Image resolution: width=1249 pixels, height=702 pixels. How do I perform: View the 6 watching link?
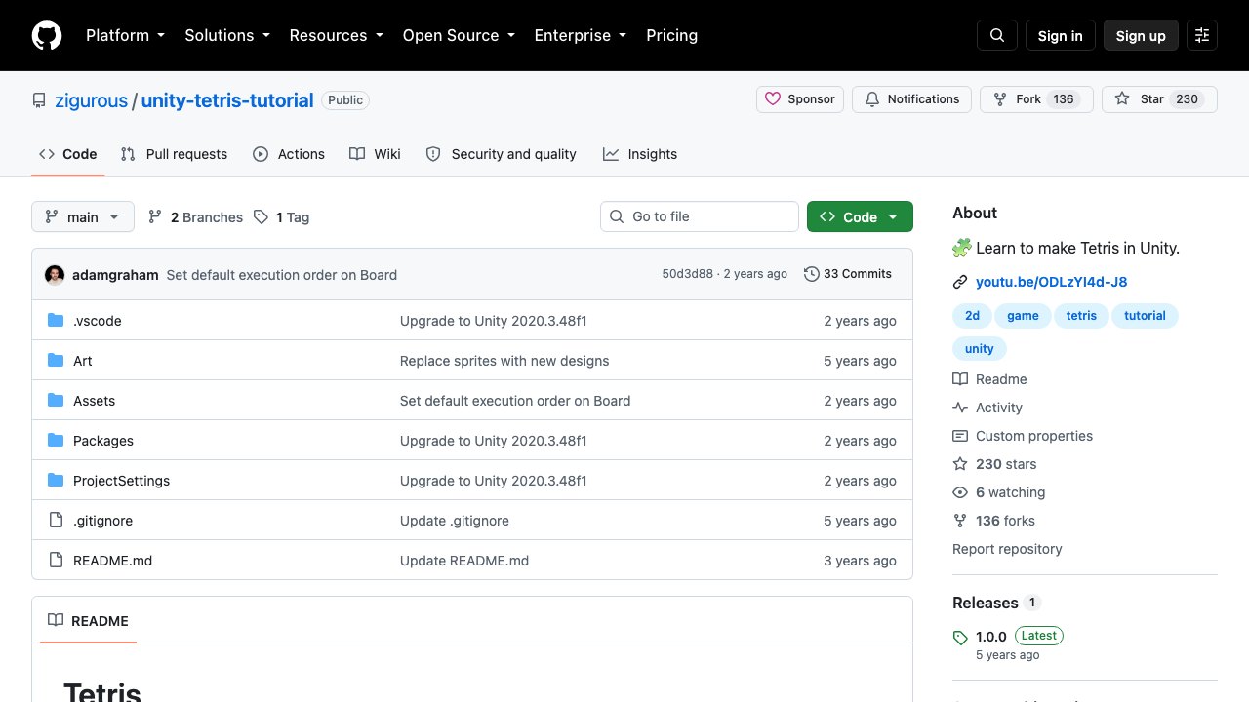tap(998, 492)
